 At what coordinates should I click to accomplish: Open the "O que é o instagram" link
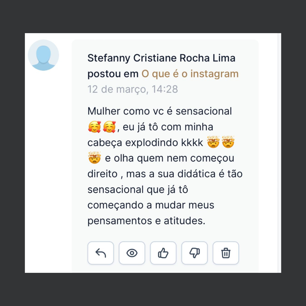(190, 74)
